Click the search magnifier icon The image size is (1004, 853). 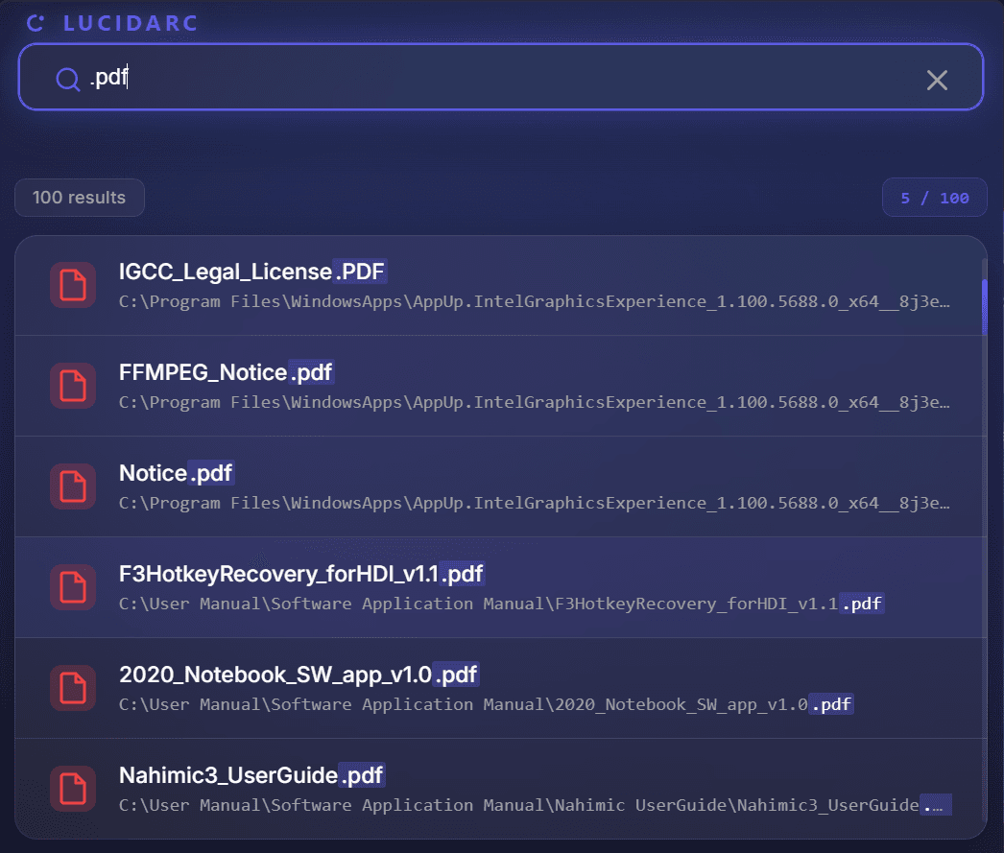click(67, 80)
